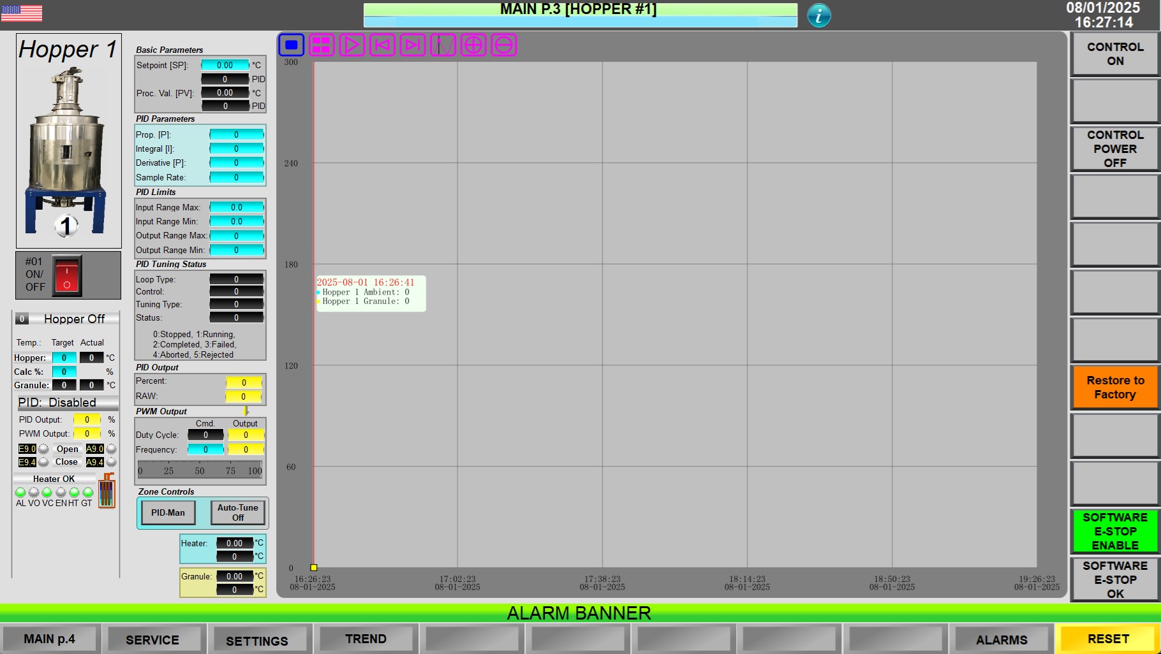Click the four-square grid view icon
This screenshot has height=654, width=1161.
(x=322, y=45)
